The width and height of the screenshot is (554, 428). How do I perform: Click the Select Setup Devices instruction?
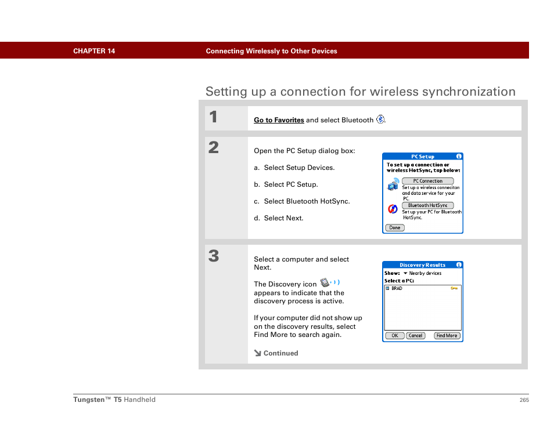point(294,168)
